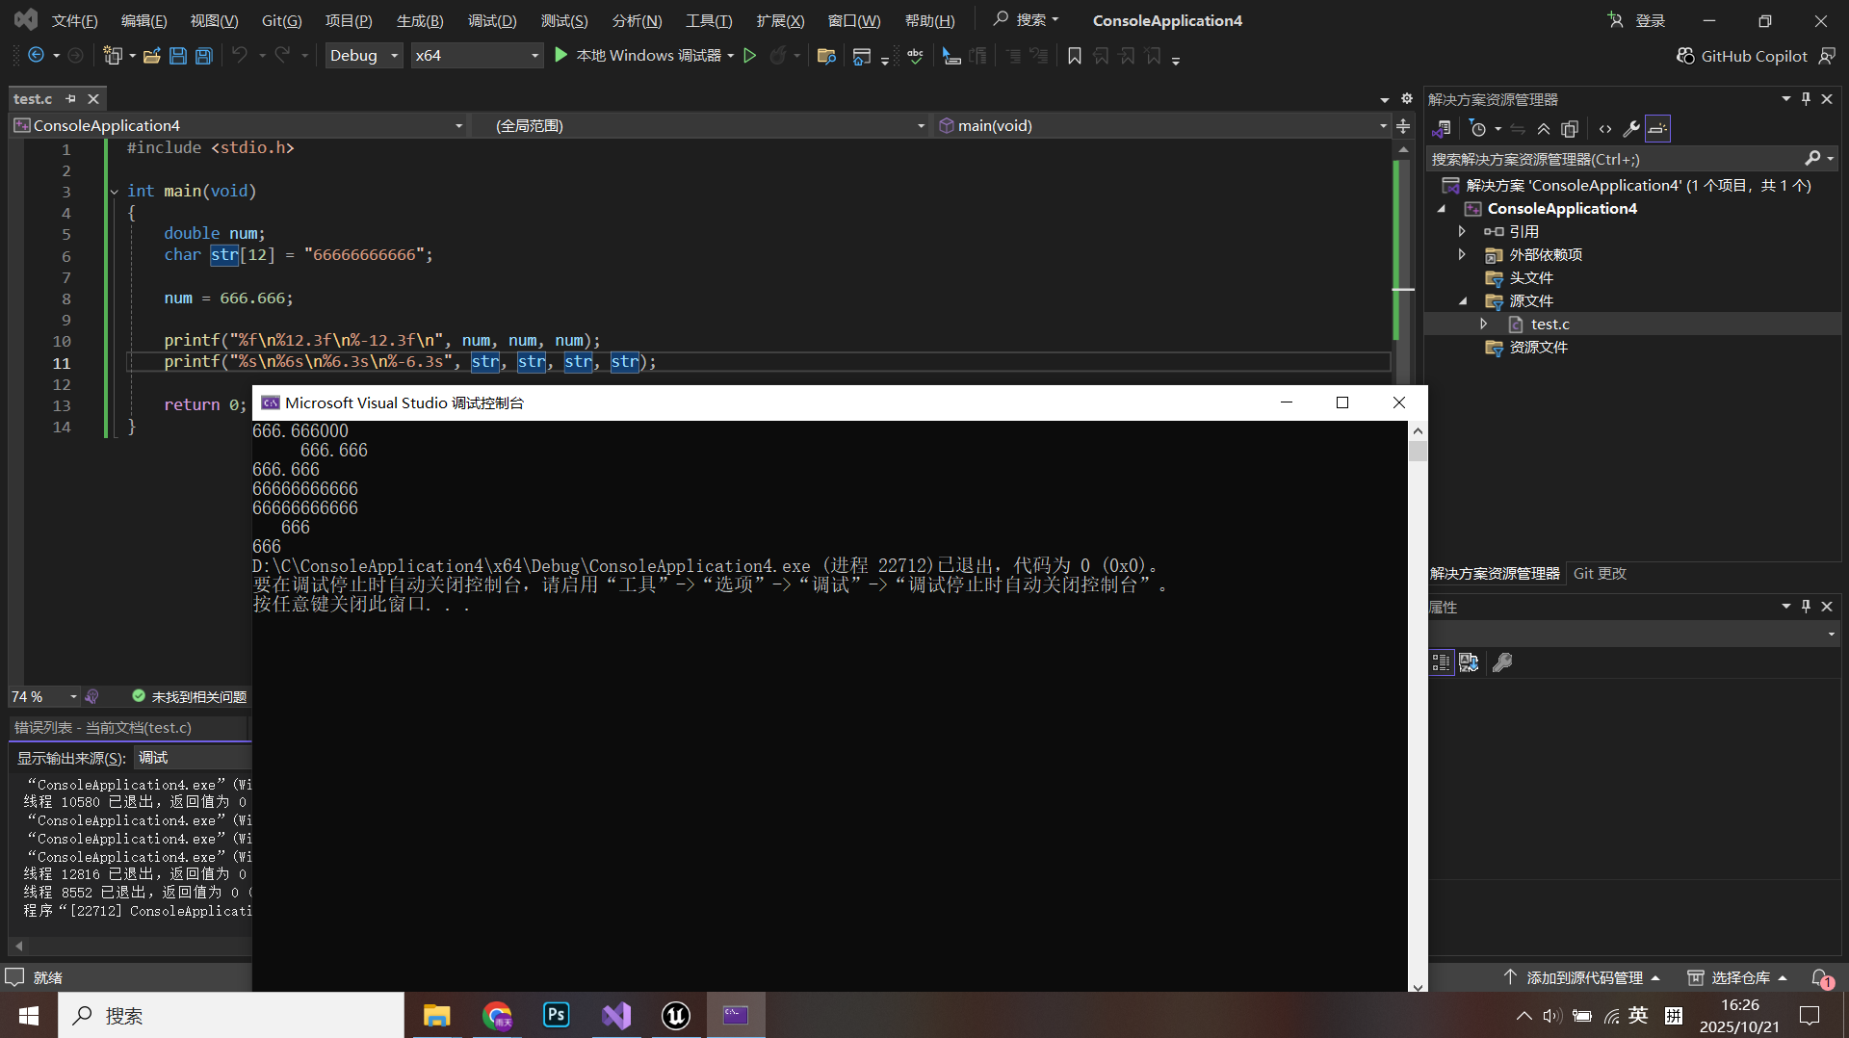
Task: Select the 头文件 folder in Solution Explorer
Action: point(1530,278)
